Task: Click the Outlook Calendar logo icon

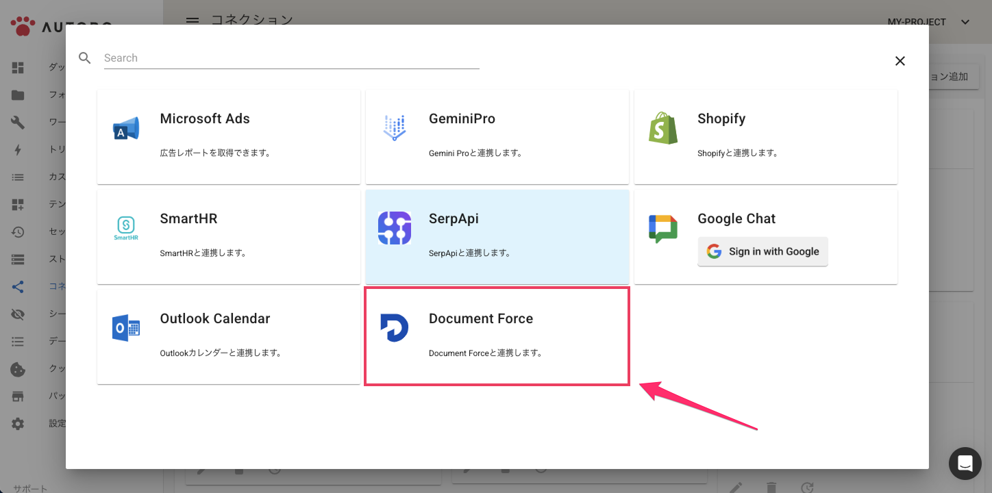Action: (126, 328)
